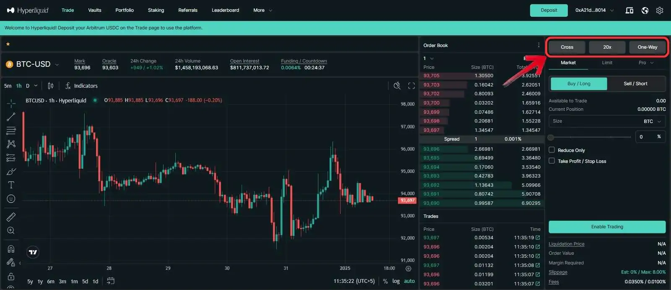Open the More menu dropdown
The height and width of the screenshot is (290, 671).
(263, 10)
